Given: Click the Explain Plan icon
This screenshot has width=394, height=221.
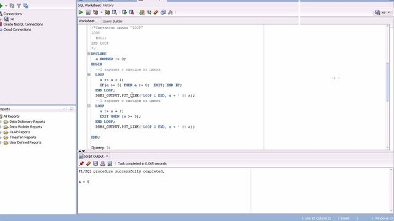Looking at the screenshot, I should point(95,12).
